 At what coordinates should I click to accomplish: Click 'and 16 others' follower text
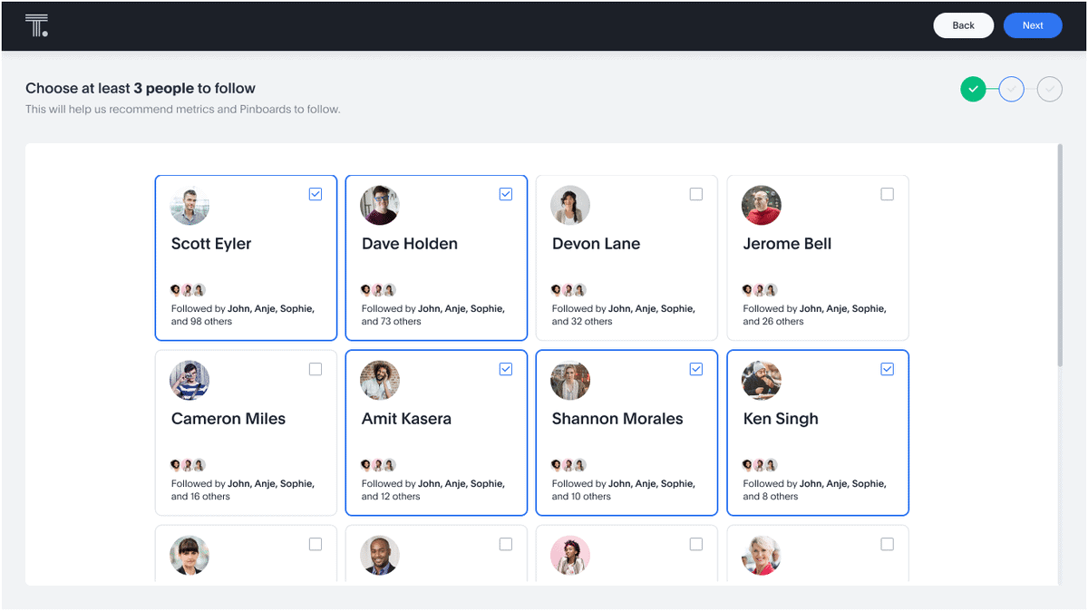pyautogui.click(x=200, y=497)
